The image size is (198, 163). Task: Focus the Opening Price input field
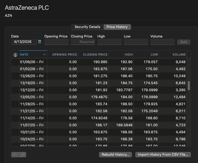tap(57, 42)
